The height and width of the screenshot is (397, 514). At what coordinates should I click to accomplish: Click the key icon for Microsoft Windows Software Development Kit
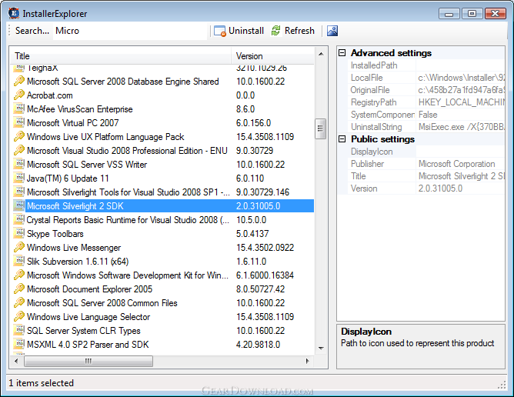pos(19,275)
